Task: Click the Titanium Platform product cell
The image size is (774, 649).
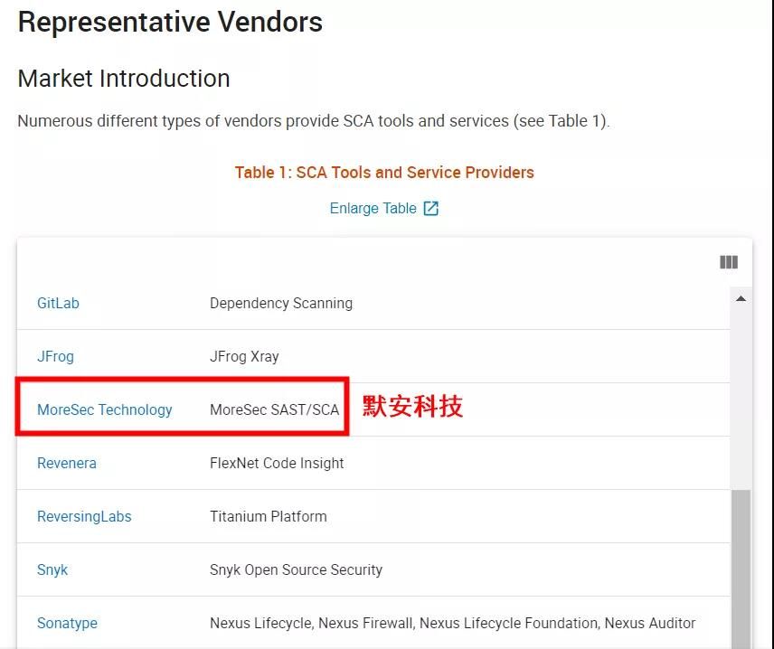Action: click(x=269, y=516)
